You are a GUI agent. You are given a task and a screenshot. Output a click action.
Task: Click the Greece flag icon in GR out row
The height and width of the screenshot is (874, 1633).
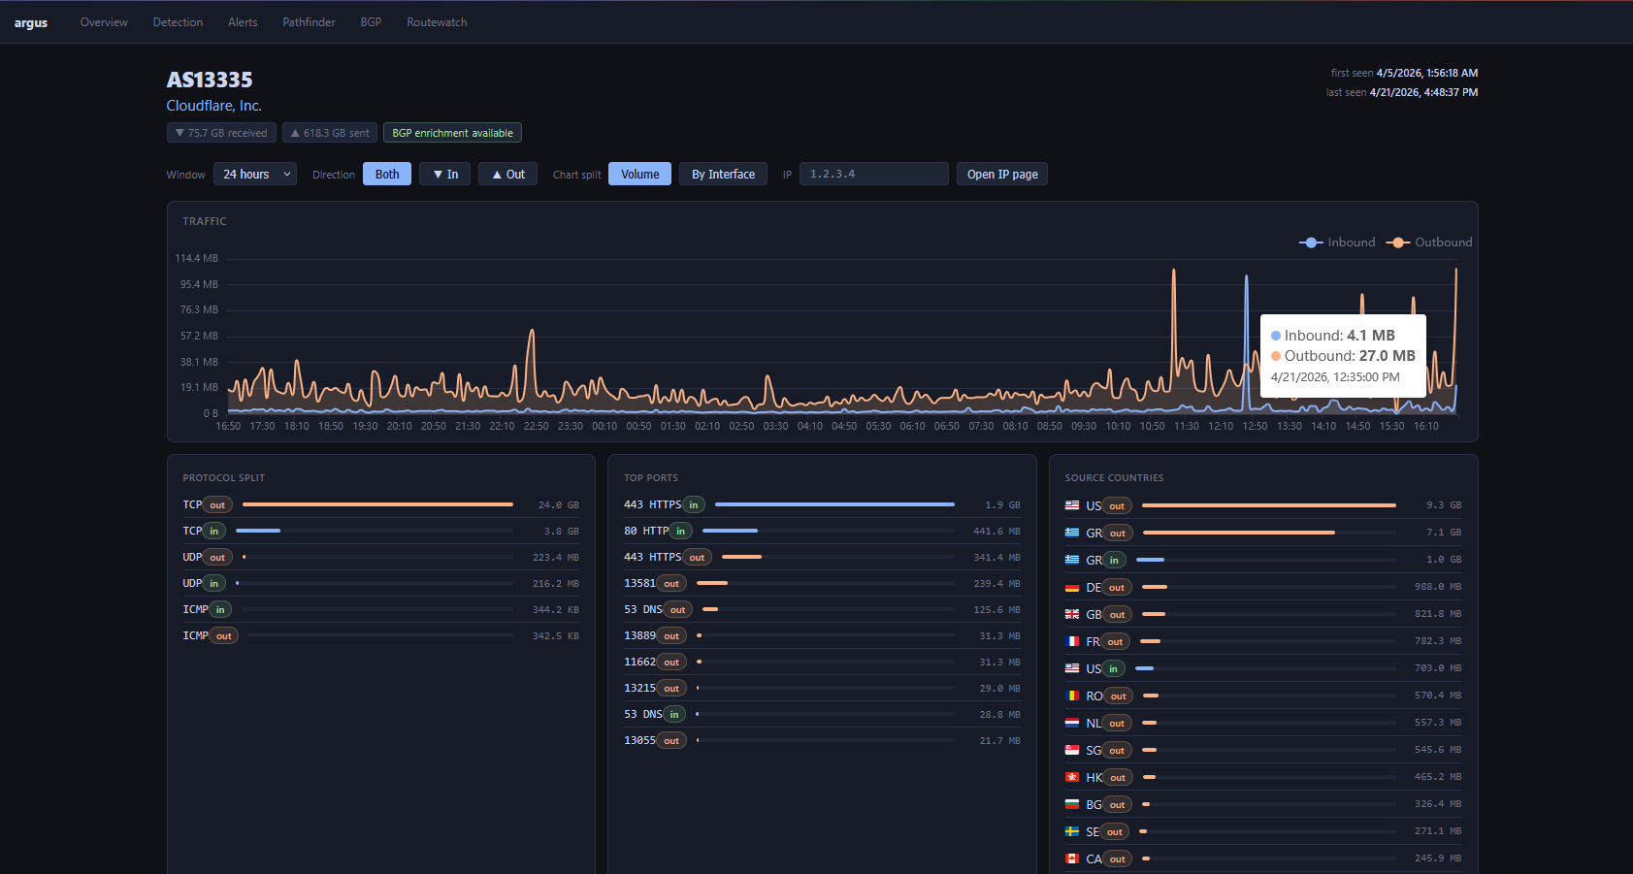click(x=1071, y=533)
